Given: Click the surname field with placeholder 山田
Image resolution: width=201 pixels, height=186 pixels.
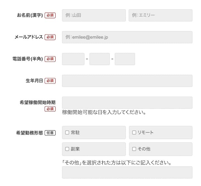Looking at the screenshot, I should coord(94,15).
